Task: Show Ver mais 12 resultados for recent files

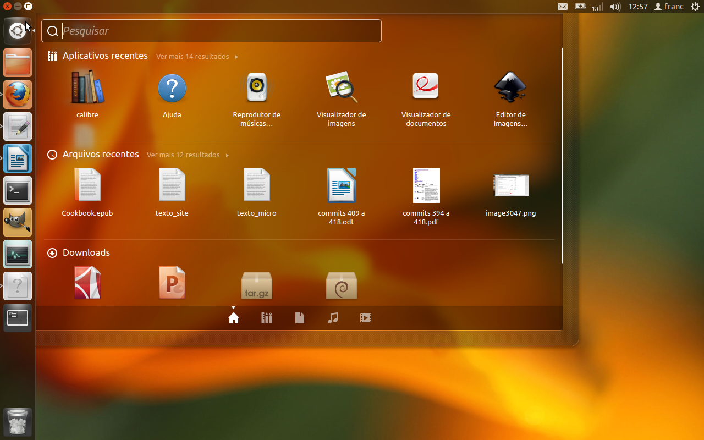Action: pyautogui.click(x=183, y=155)
